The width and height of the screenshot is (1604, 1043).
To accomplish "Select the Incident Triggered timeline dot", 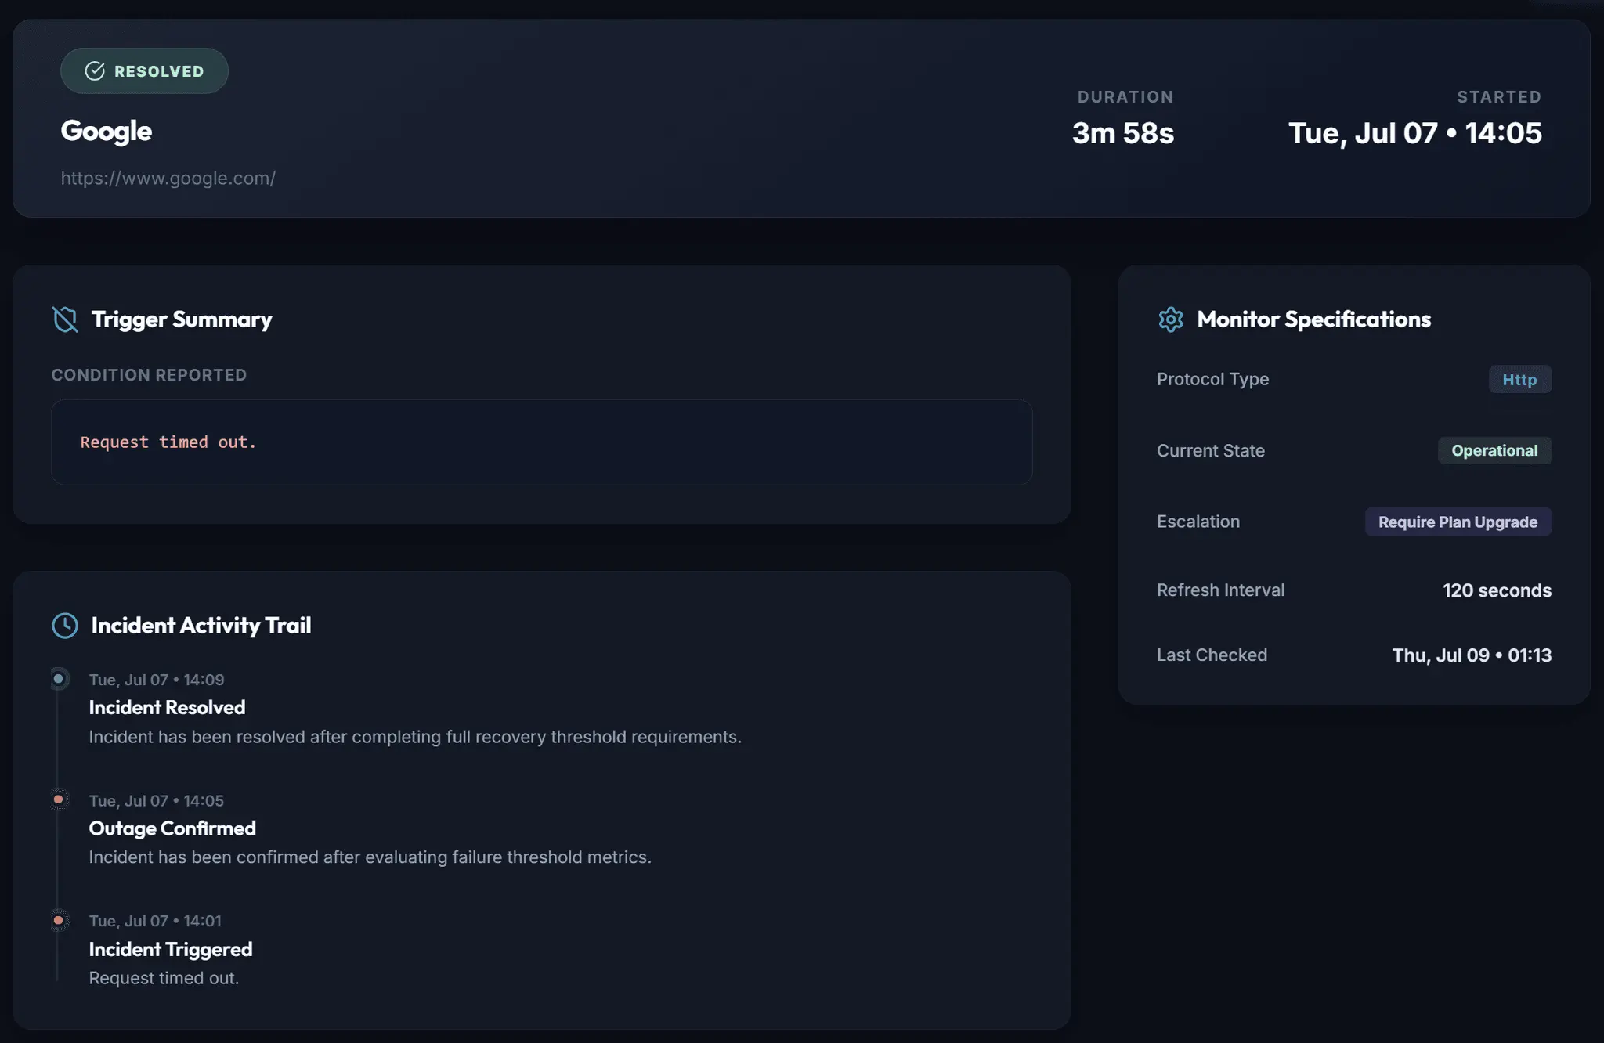I will pos(58,920).
